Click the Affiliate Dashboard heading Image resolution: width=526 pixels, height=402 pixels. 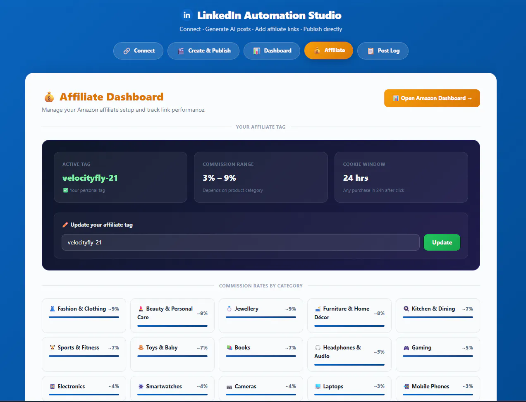point(112,97)
